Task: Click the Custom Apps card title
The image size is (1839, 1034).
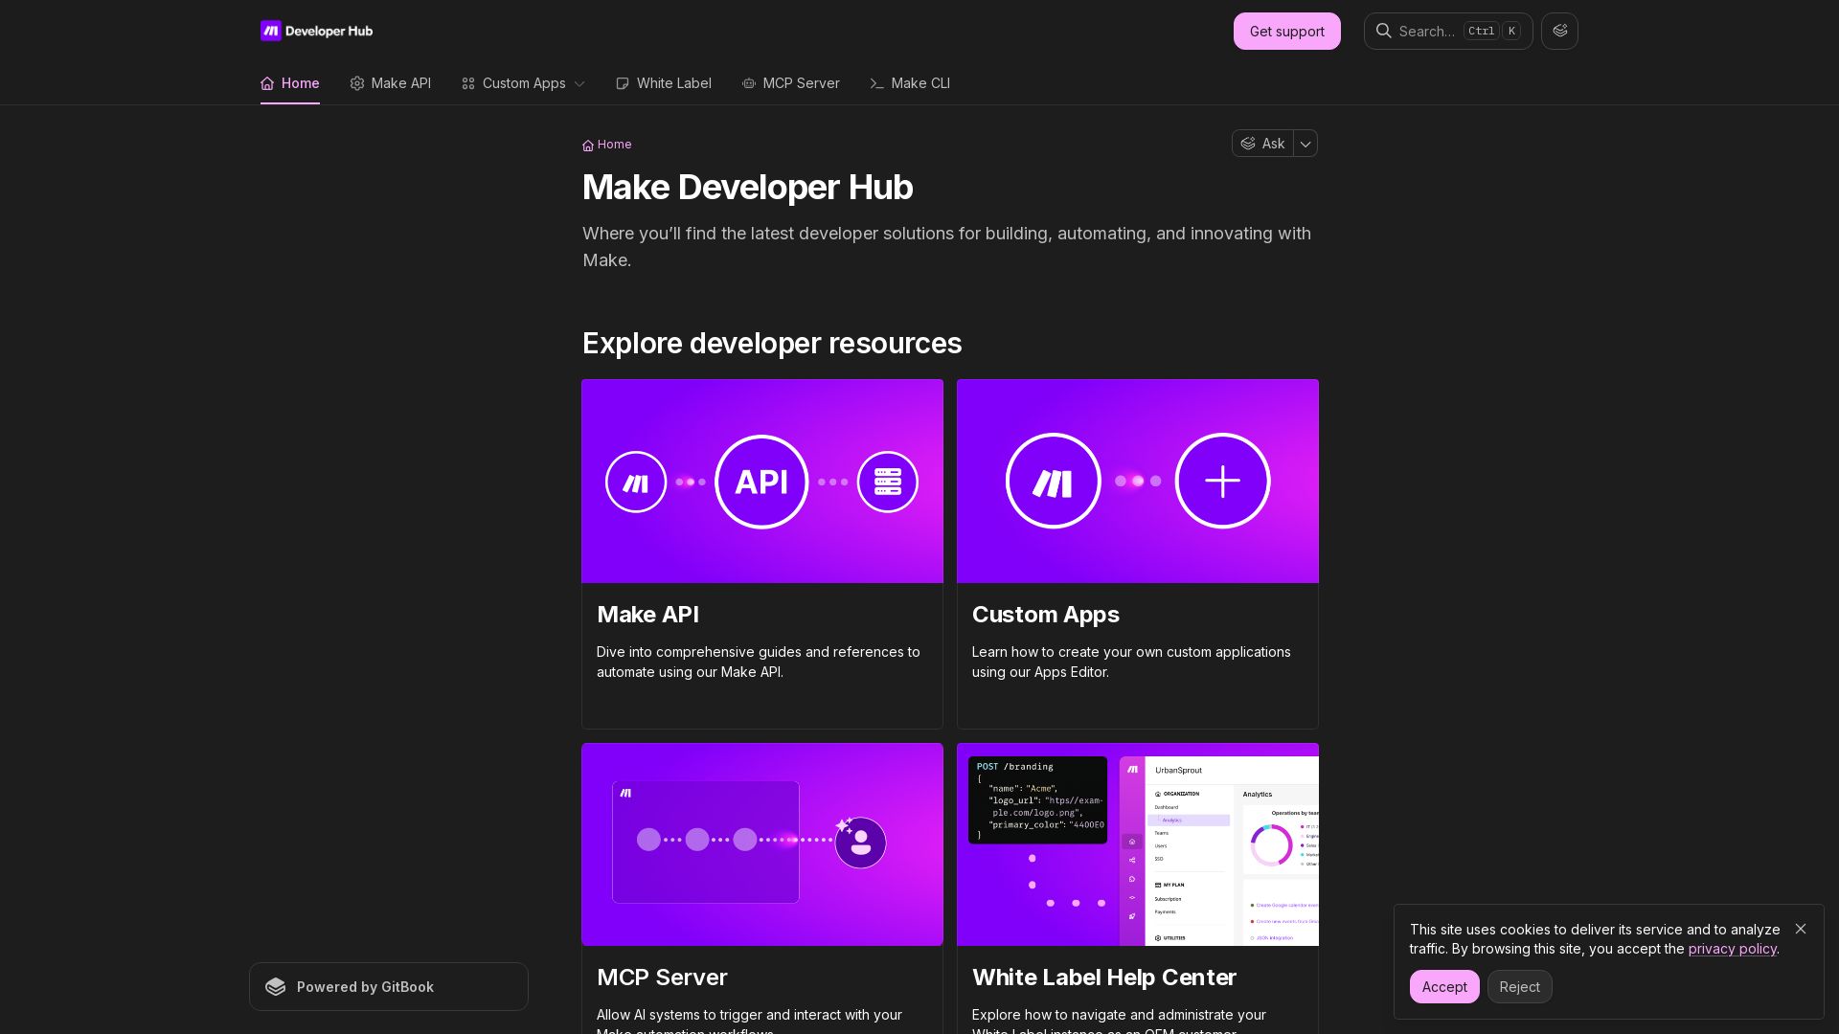Action: click(x=1046, y=615)
